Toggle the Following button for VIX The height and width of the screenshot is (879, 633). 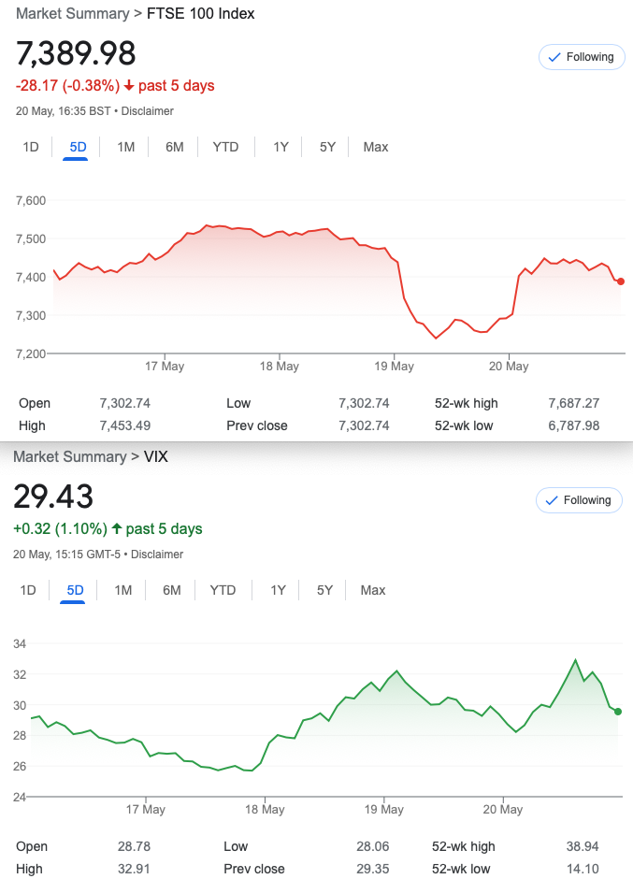pyautogui.click(x=579, y=500)
